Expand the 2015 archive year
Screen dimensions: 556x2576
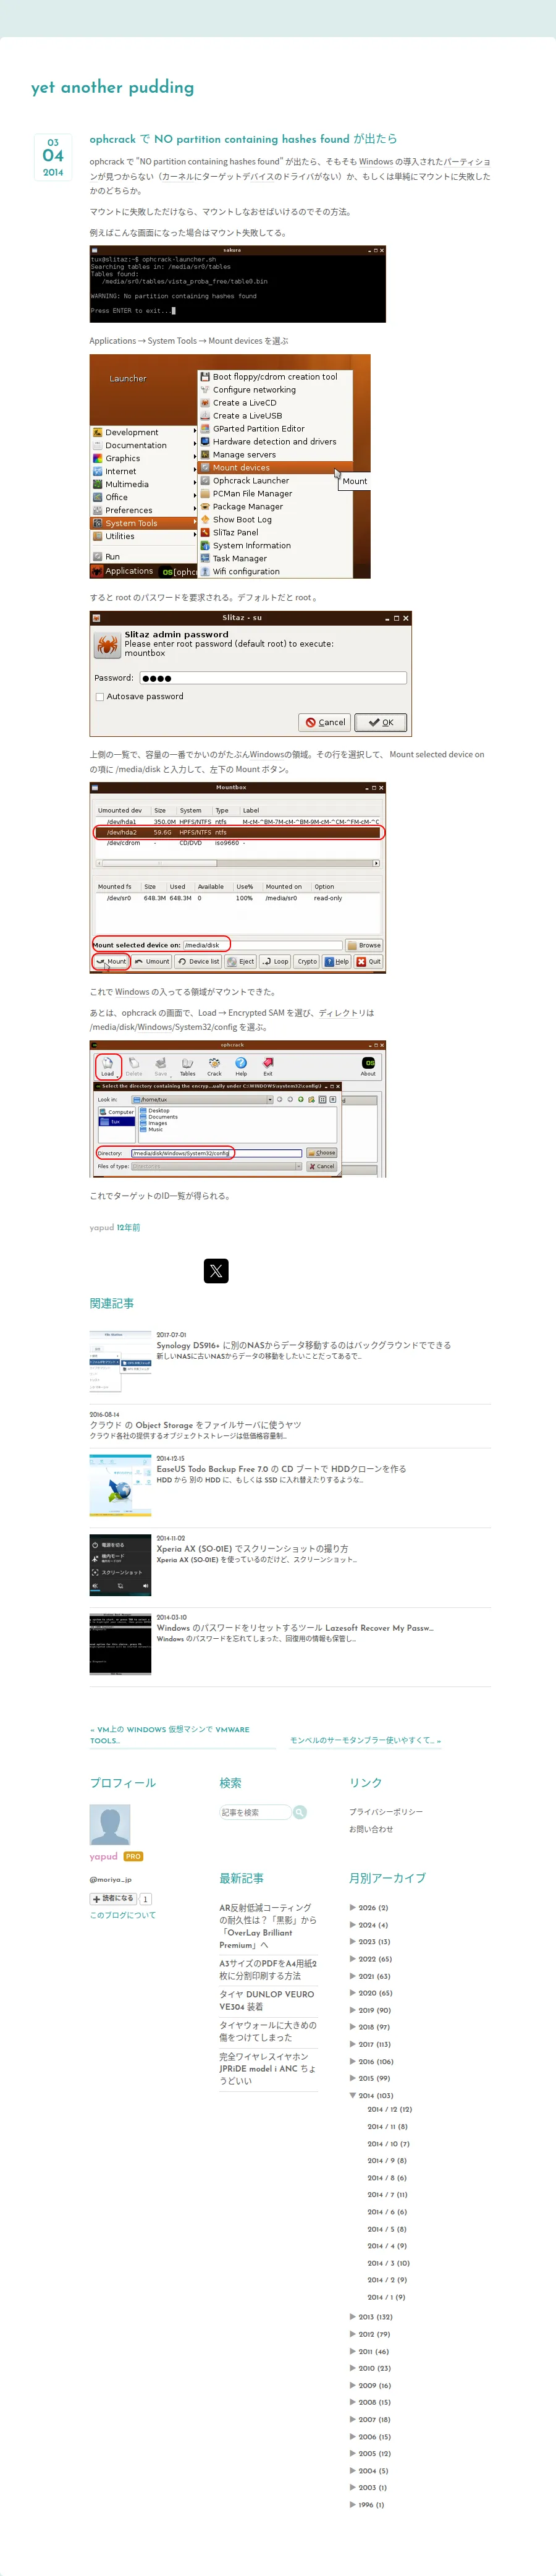[x=352, y=2078]
